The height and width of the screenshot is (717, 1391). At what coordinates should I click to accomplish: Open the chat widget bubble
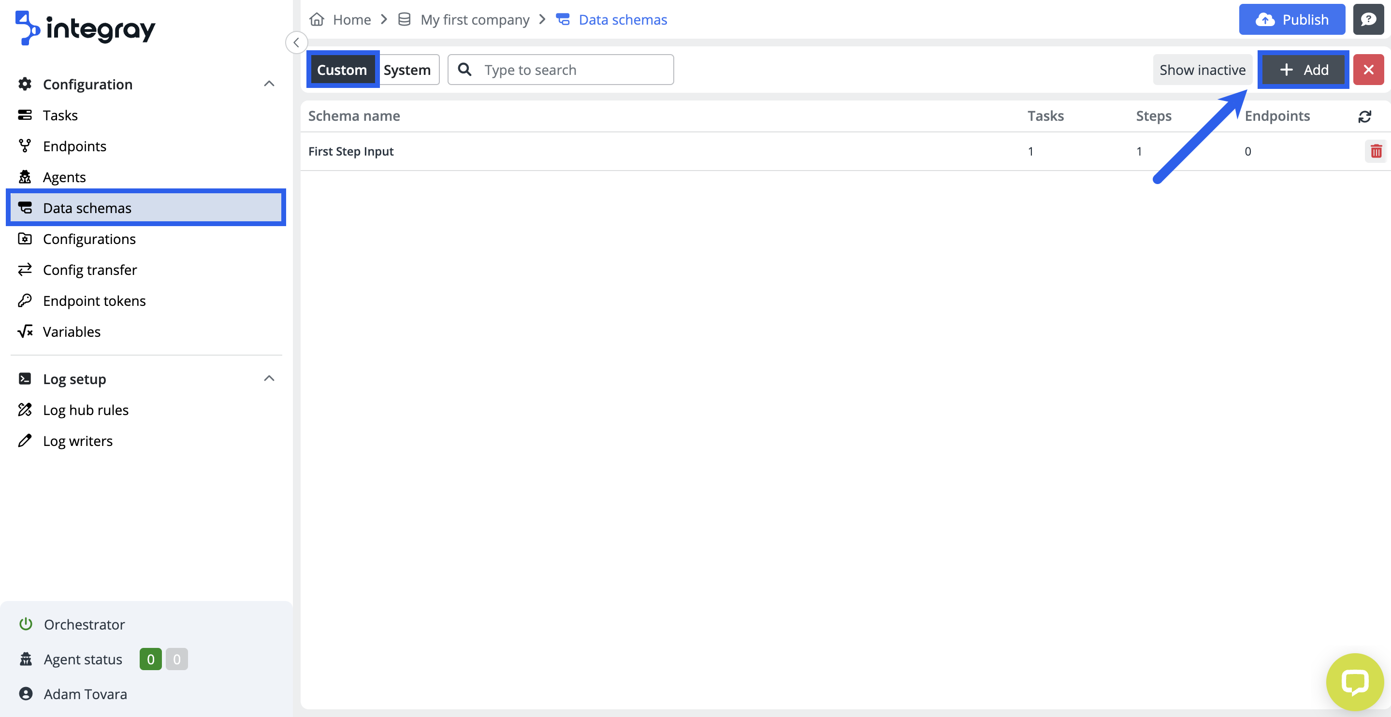(1354, 681)
